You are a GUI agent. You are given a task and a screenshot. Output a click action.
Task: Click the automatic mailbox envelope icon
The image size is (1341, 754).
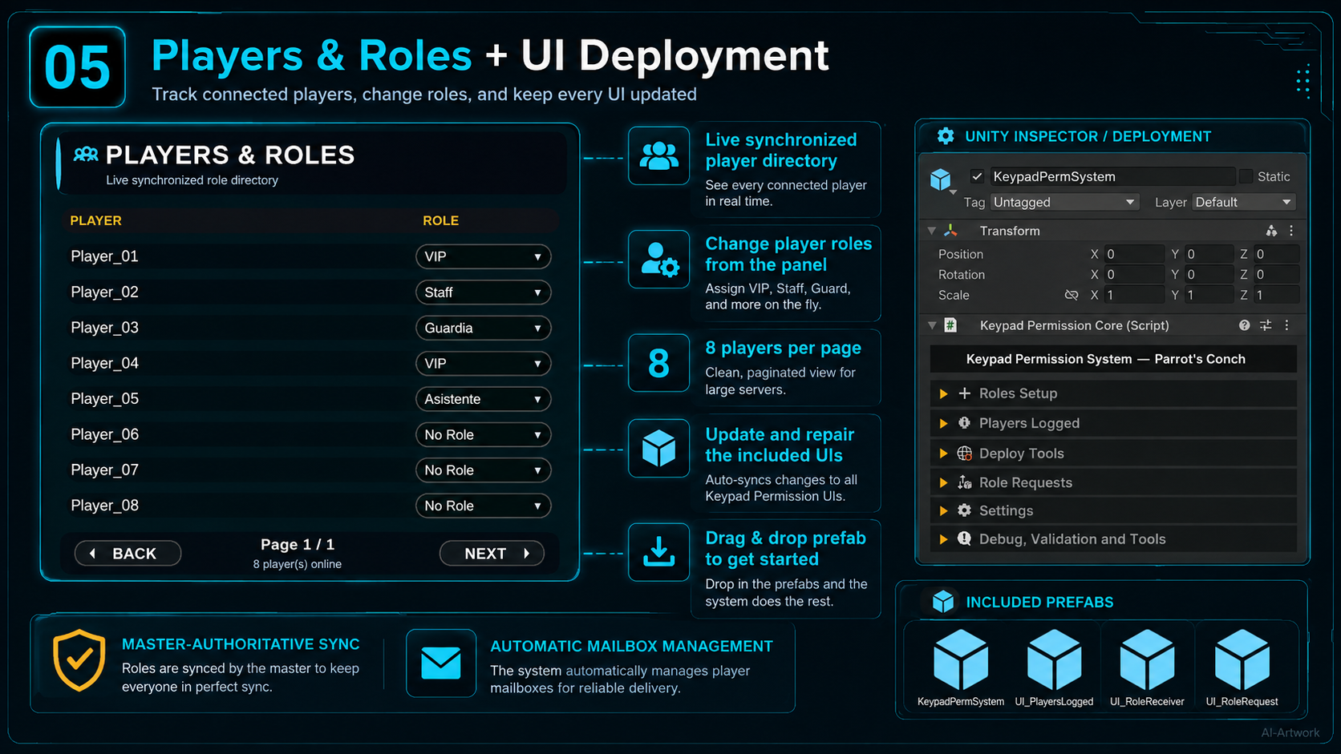click(440, 663)
